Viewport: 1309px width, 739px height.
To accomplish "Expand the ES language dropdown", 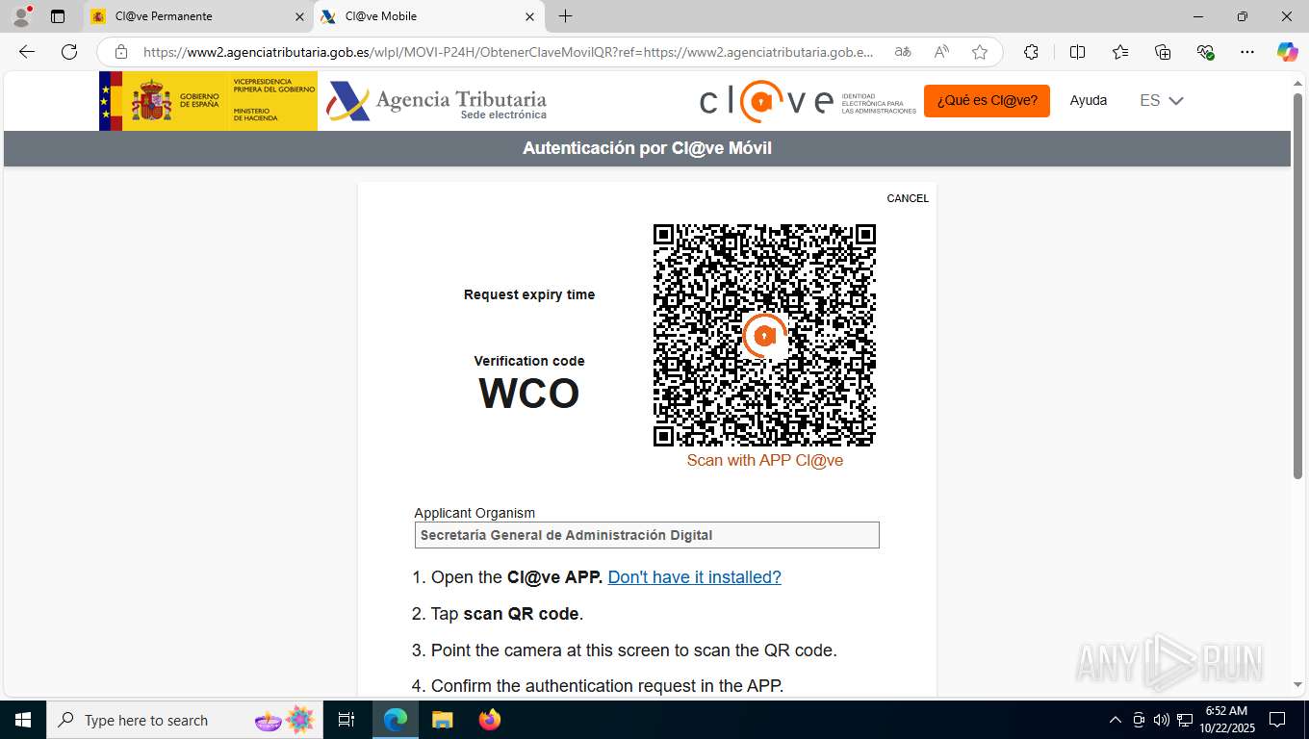I will 1161,100.
